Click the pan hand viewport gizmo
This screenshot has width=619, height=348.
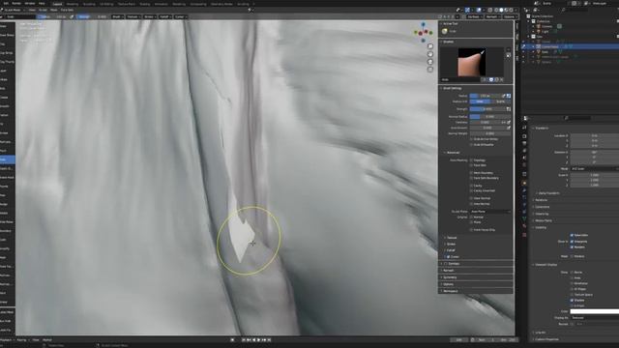tap(430, 54)
